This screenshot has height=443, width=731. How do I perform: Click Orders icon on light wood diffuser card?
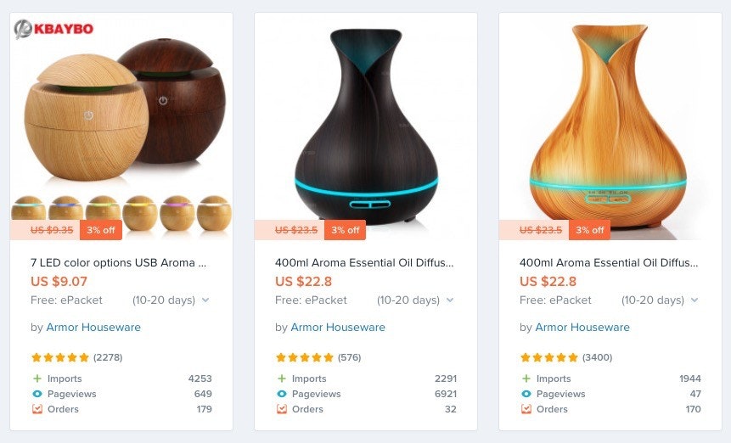point(526,409)
